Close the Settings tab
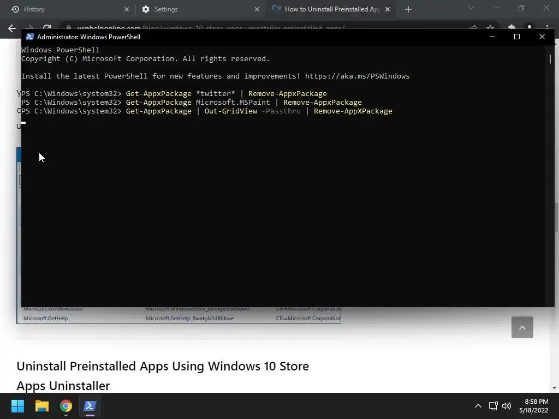The width and height of the screenshot is (559, 419). tap(257, 10)
